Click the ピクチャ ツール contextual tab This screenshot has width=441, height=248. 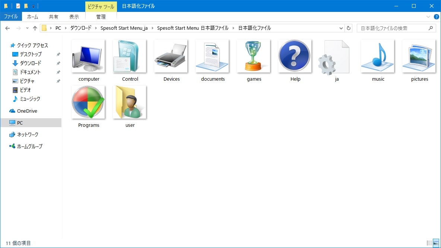click(x=101, y=6)
